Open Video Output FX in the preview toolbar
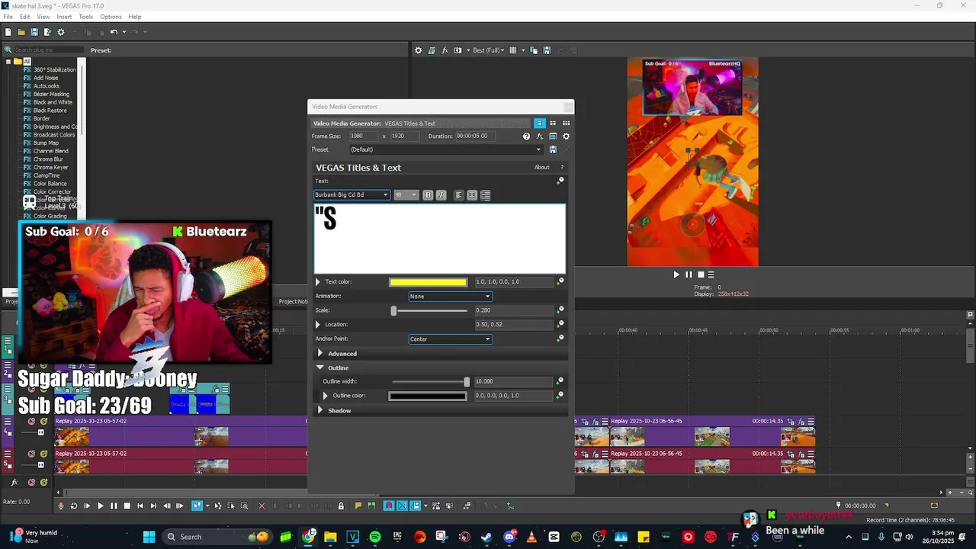The image size is (976, 549). pos(445,50)
